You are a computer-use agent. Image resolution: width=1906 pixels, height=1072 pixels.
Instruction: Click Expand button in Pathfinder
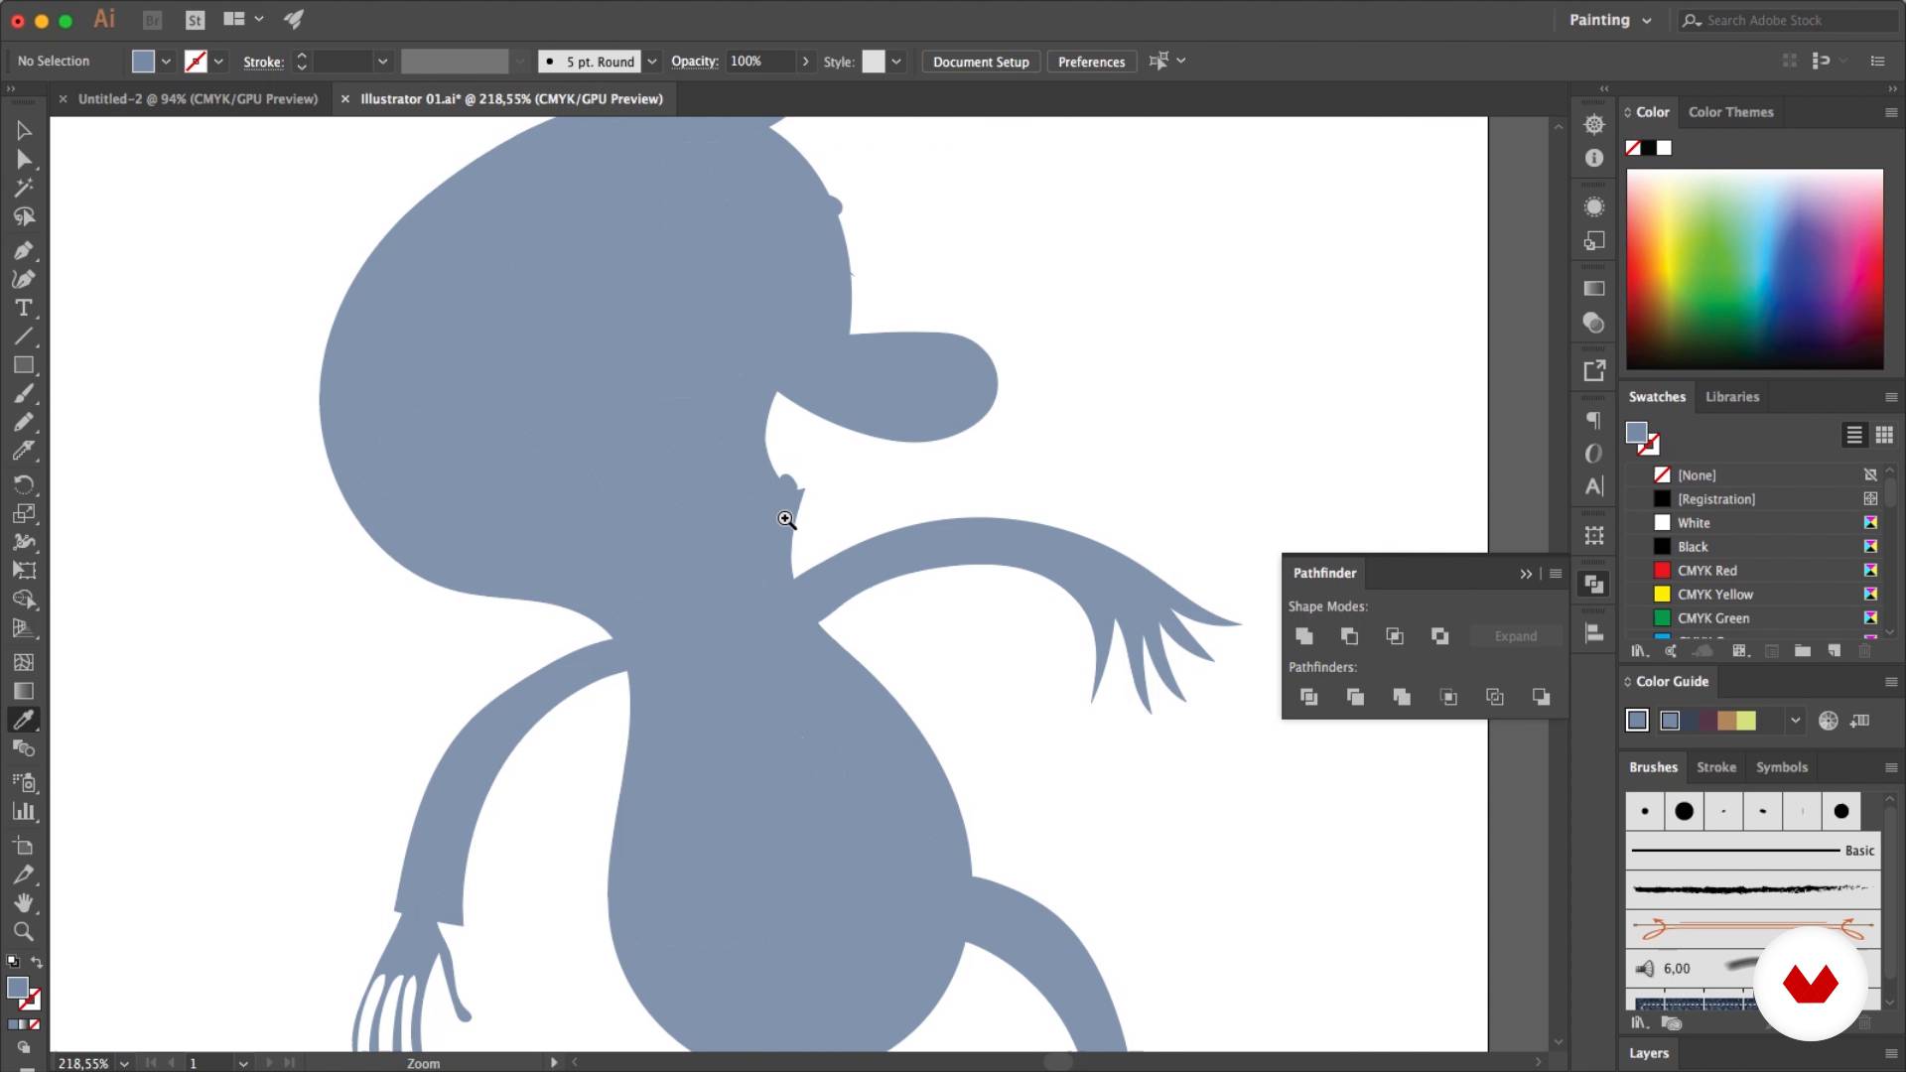(x=1515, y=636)
